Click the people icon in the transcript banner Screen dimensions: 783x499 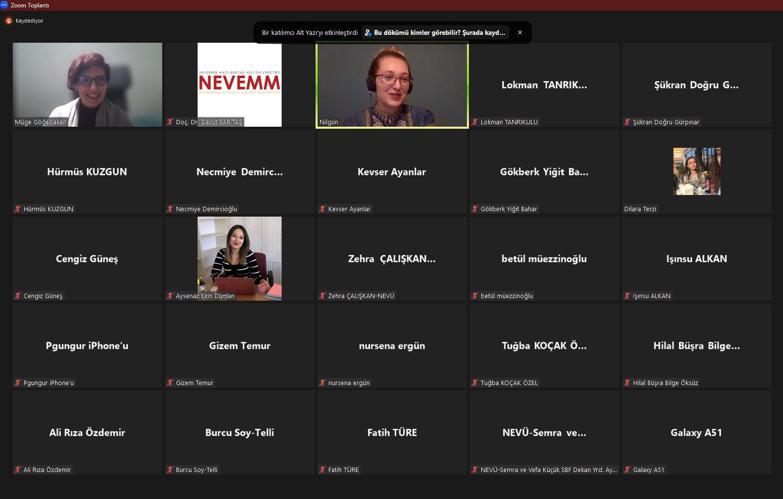point(368,33)
